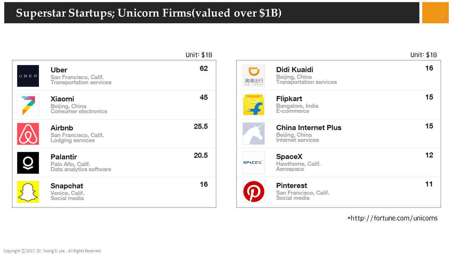Viewport: 453px width, 254px height.
Task: Select the Xiaomi logo icon
Action: [x=28, y=105]
